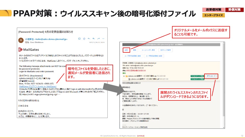Click the ダウンロード button for the zip

(x=211, y=76)
